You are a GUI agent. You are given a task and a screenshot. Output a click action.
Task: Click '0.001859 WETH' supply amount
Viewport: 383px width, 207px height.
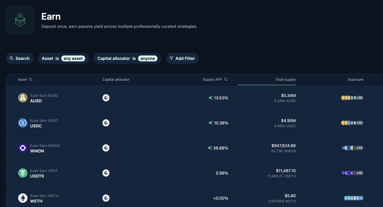coord(282,201)
